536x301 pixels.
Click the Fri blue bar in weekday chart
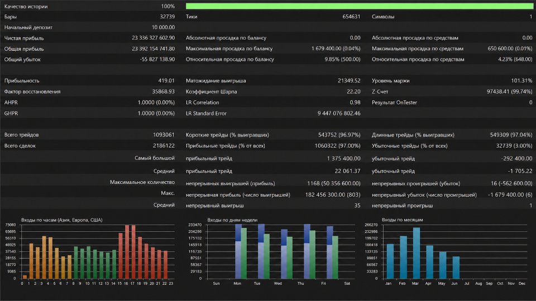coord(329,252)
